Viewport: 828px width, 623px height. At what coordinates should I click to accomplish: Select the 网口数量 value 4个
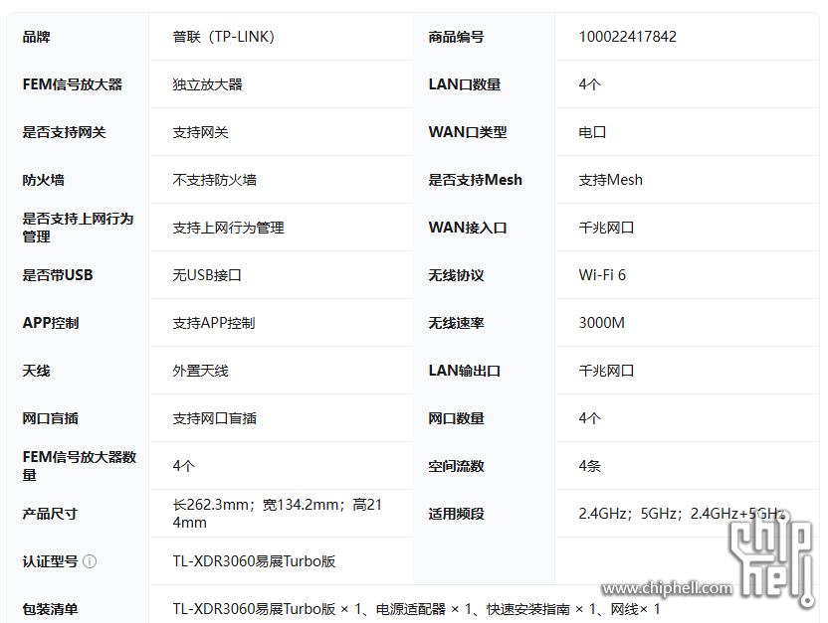pyautogui.click(x=590, y=418)
